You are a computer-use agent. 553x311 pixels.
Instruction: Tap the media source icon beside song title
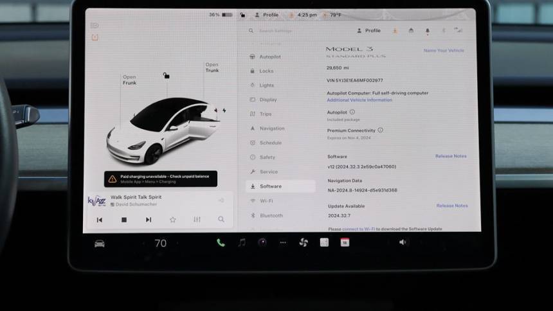pyautogui.click(x=221, y=200)
